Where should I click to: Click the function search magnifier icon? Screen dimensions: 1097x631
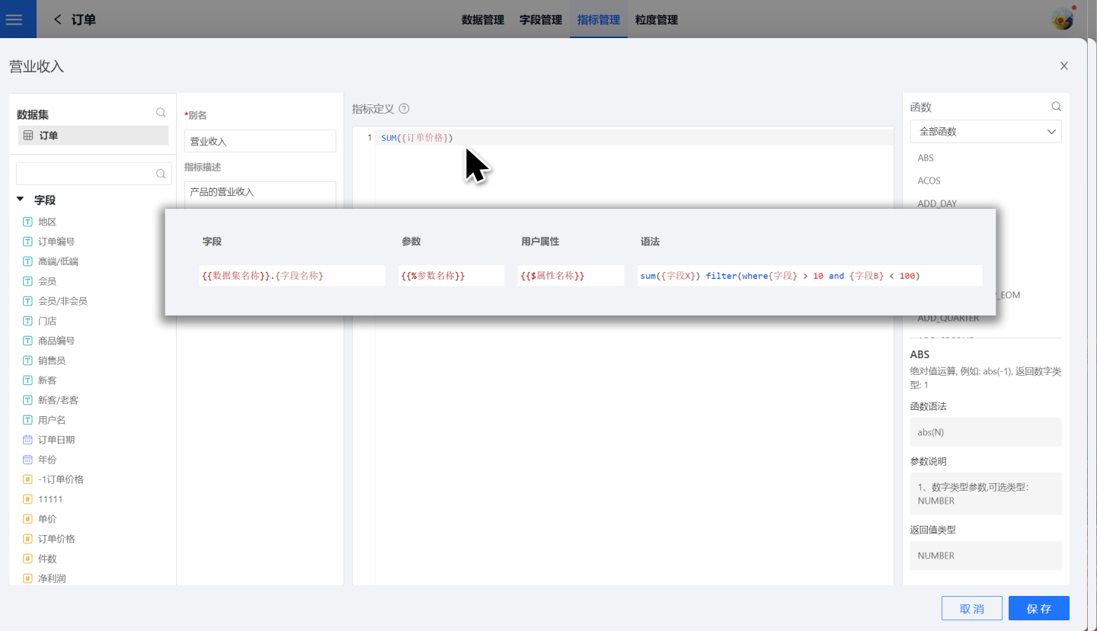tap(1056, 107)
